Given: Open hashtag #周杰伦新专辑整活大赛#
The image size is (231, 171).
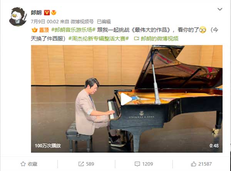Looking at the screenshot, I should pyautogui.click(x=99, y=38).
